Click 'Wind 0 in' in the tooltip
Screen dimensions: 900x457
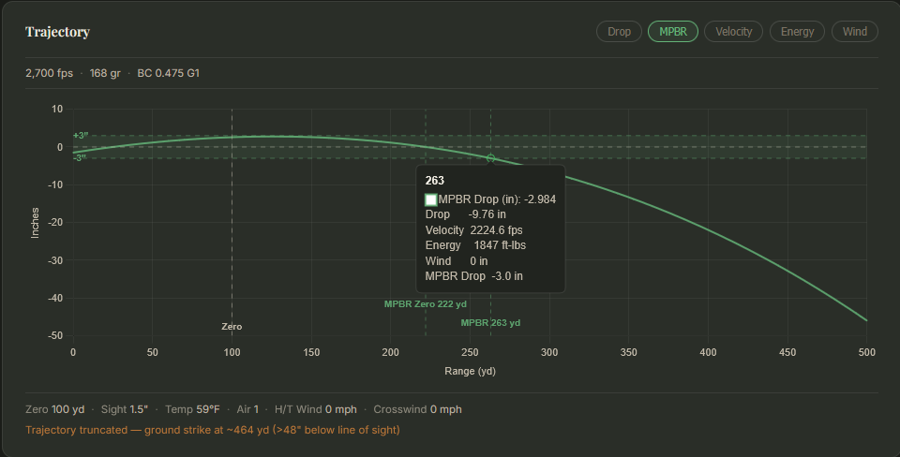click(x=457, y=261)
